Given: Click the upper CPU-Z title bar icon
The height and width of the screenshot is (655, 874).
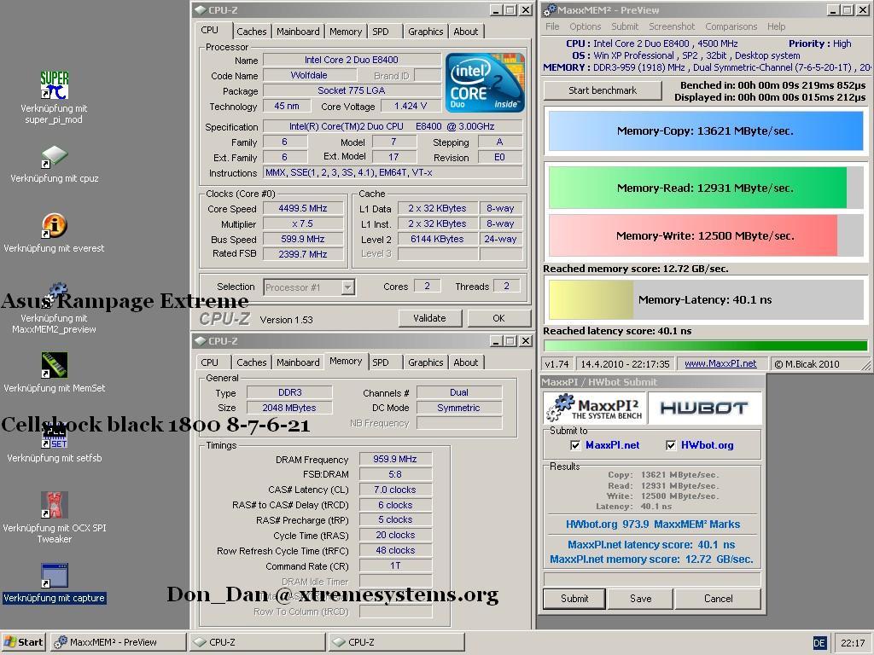Looking at the screenshot, I should pos(200,9).
